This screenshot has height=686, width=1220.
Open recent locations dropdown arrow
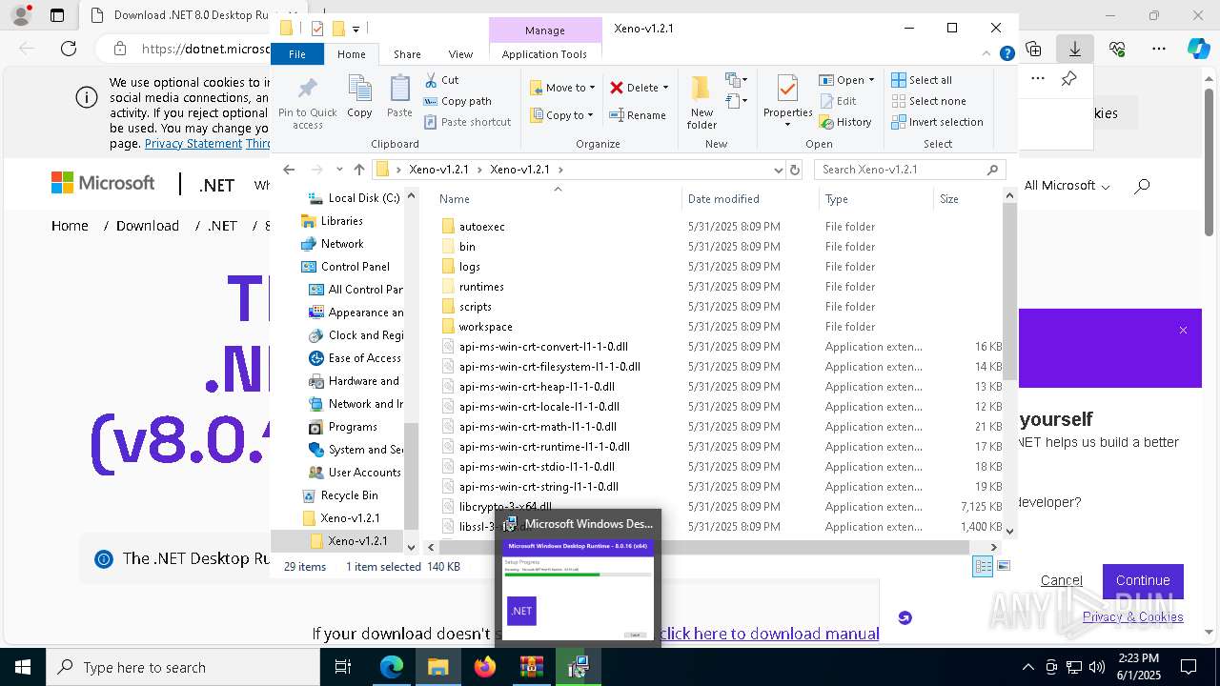click(x=339, y=170)
